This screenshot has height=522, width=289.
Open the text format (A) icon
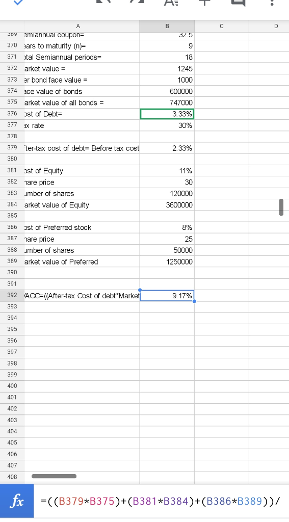[x=171, y=2]
